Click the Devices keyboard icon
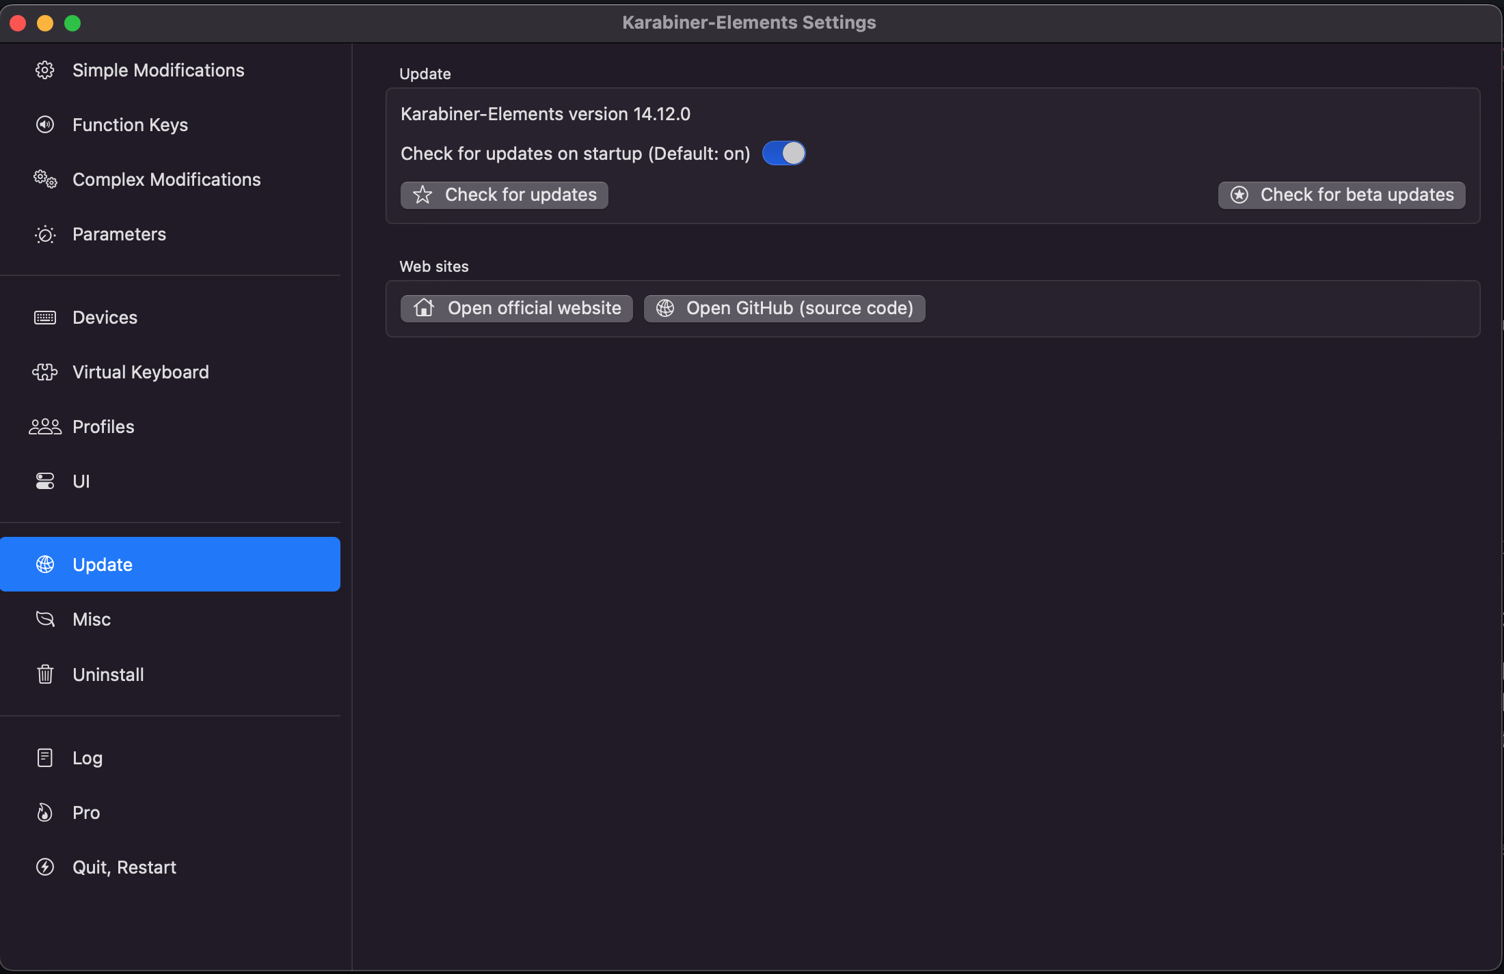Viewport: 1504px width, 974px height. (45, 318)
